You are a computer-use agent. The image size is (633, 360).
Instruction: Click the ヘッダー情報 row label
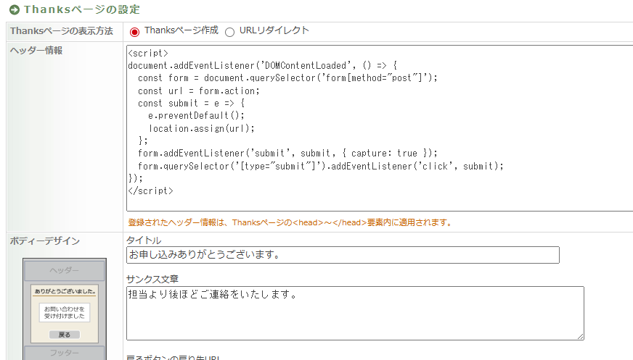coord(36,51)
